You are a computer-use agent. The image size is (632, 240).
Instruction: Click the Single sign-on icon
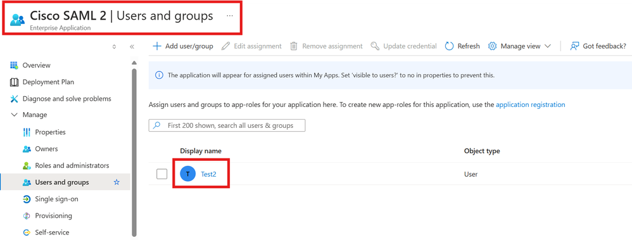27,199
